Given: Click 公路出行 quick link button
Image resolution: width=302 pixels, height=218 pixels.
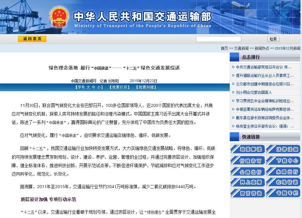Looking at the screenshot, I should (x=248, y=172).
